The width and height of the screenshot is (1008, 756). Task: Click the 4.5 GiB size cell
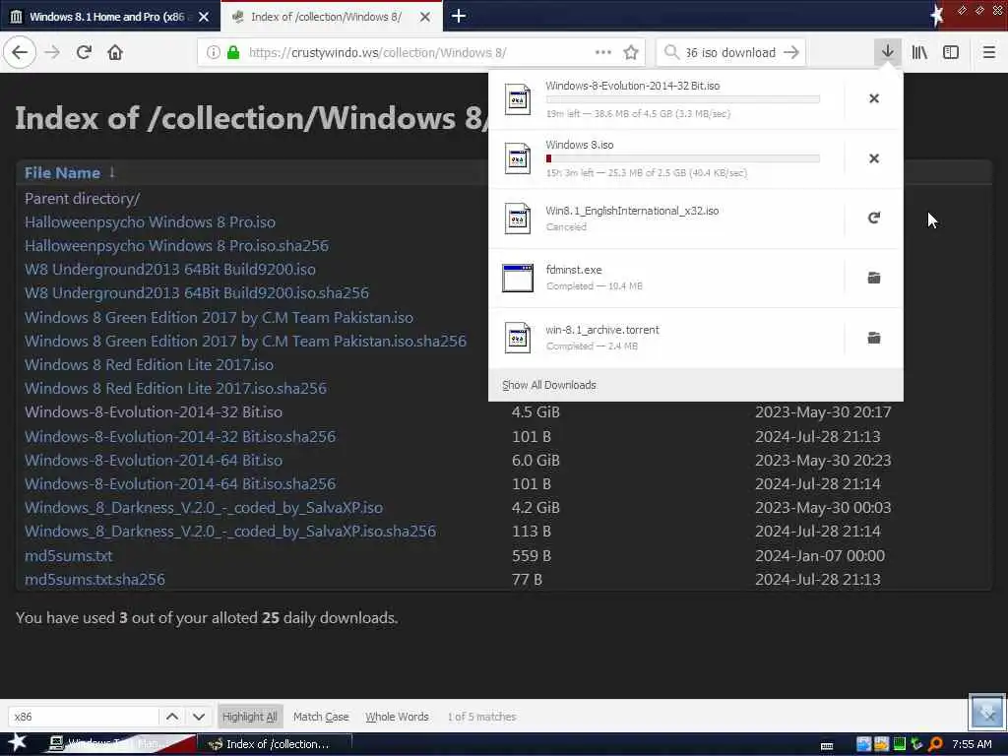coord(535,411)
